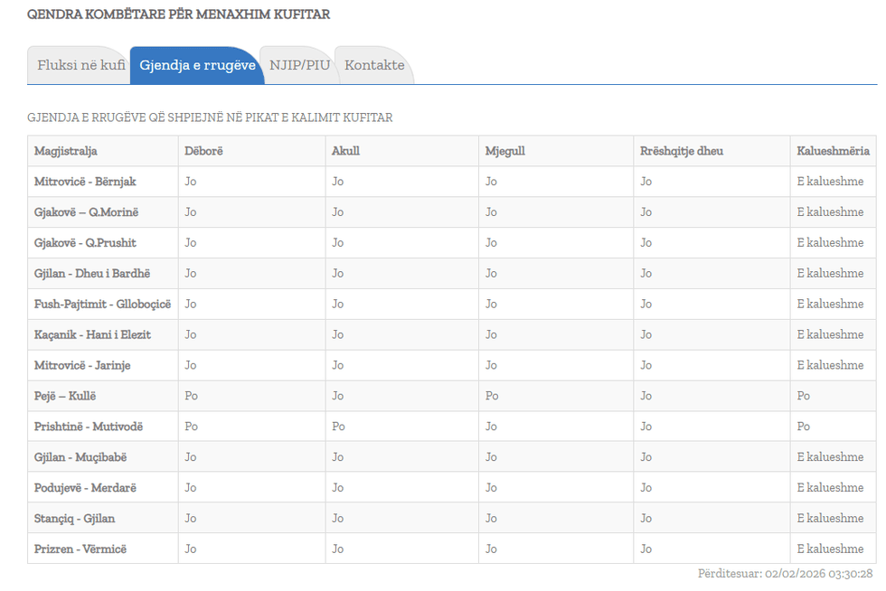This screenshot has width=886, height=591.
Task: Select the Gjendja e rrugëve tab
Action: click(x=197, y=66)
